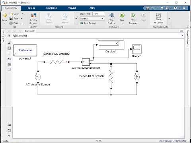The image size is (191, 143).
Task: Select the Display1 block
Action: pyautogui.click(x=111, y=45)
